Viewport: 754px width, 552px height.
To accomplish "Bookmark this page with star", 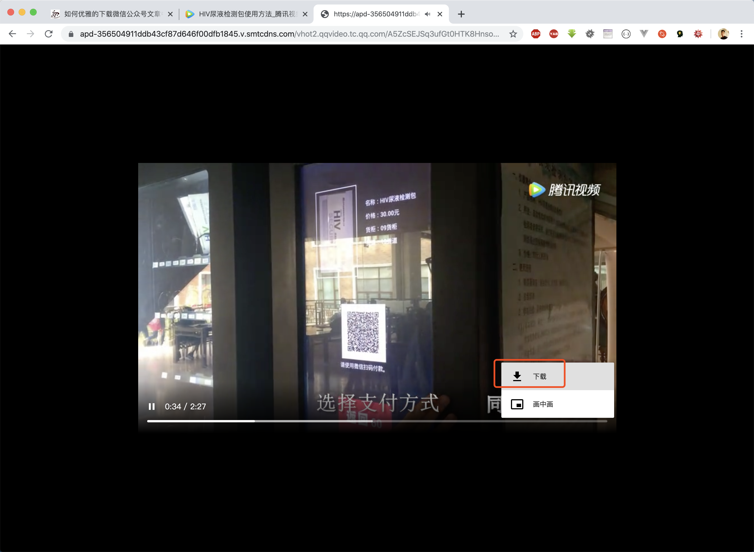I will [513, 34].
